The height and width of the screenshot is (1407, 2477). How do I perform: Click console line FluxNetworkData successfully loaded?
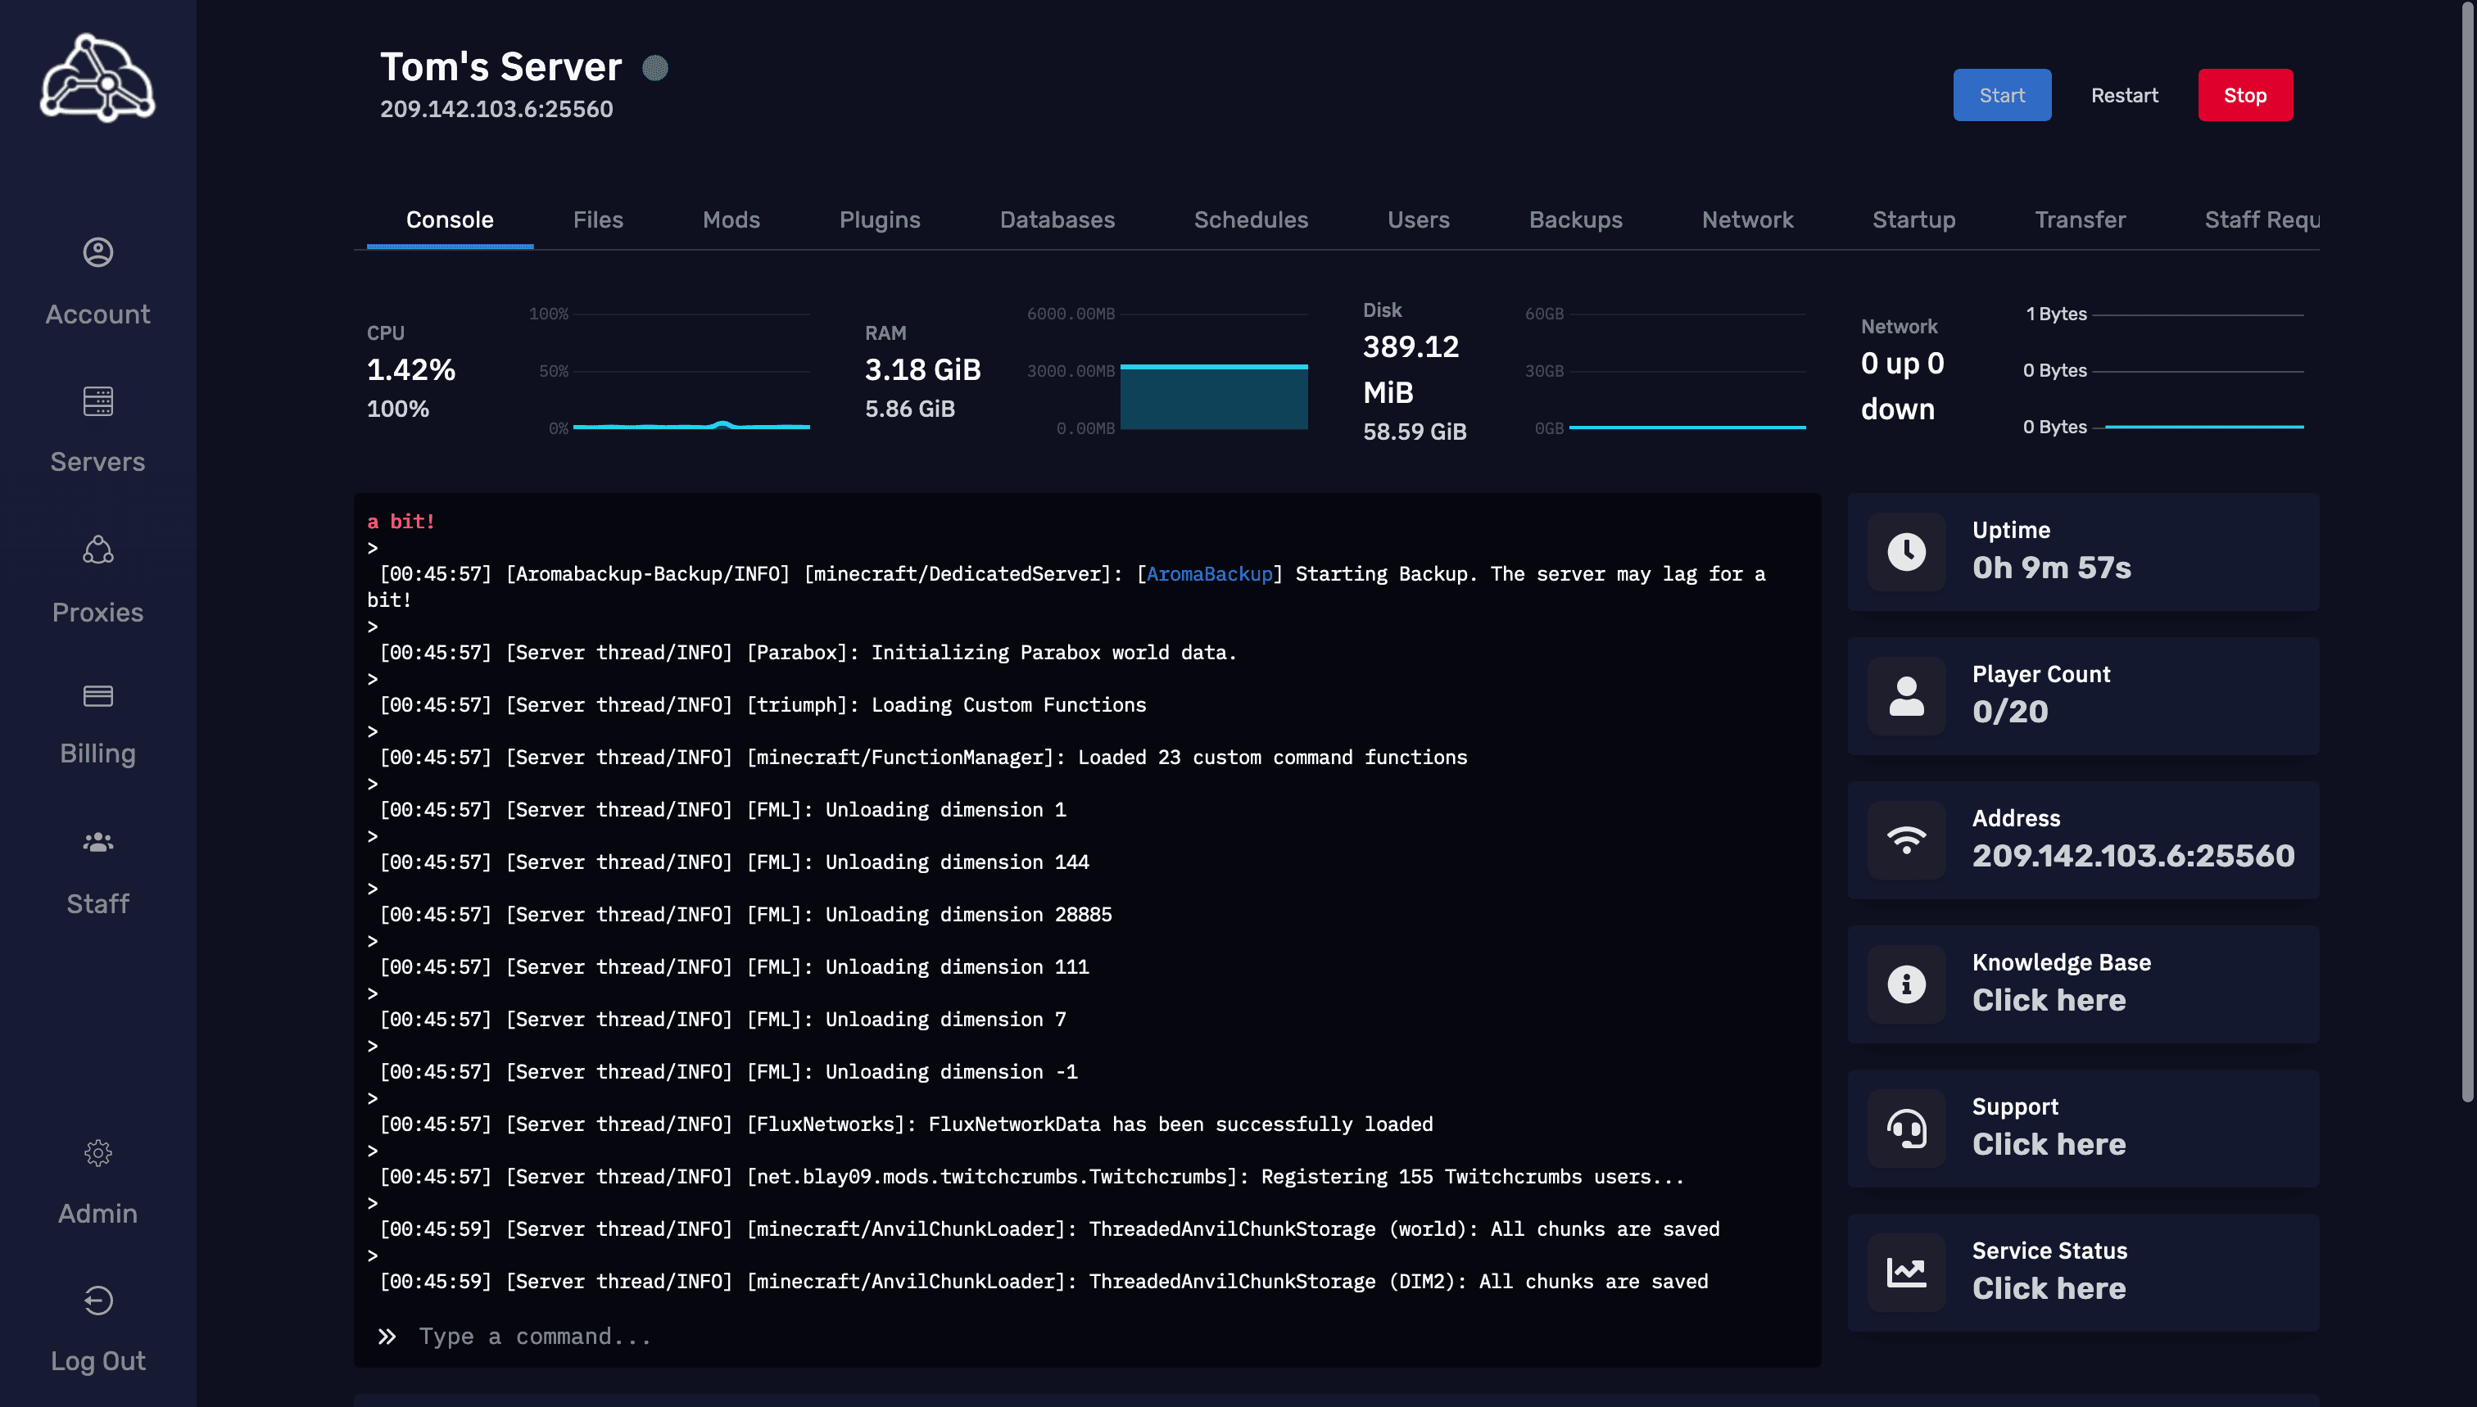click(906, 1124)
